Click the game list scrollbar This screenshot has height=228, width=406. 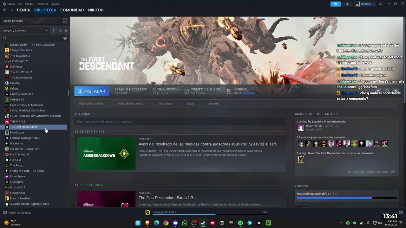(x=69, y=93)
